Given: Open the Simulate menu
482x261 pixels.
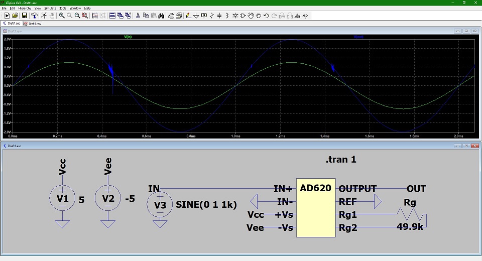Looking at the screenshot, I should (x=50, y=9).
